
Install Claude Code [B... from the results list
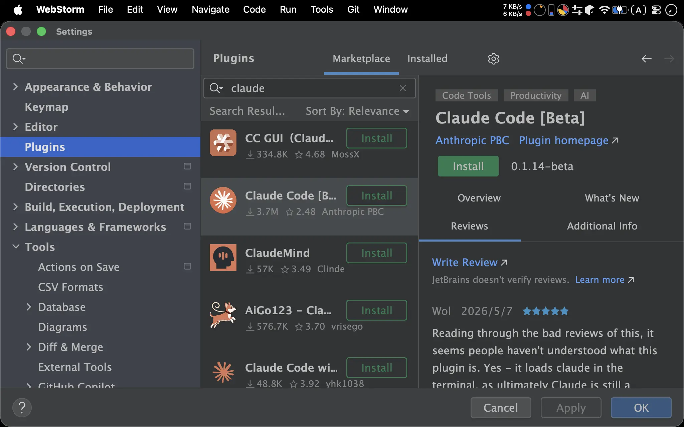coord(376,195)
